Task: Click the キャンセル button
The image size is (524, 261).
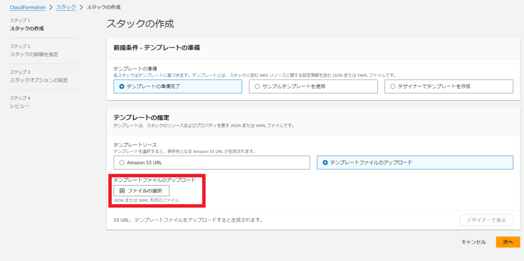Action: (x=473, y=242)
